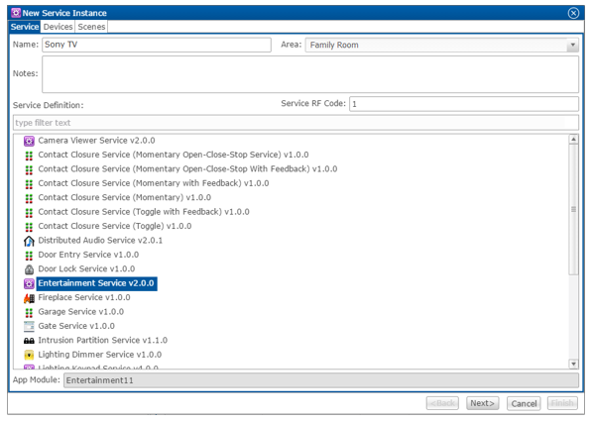Image resolution: width=591 pixels, height=422 pixels.
Task: Click the list scrollbar up arrow
Action: pyautogui.click(x=573, y=140)
